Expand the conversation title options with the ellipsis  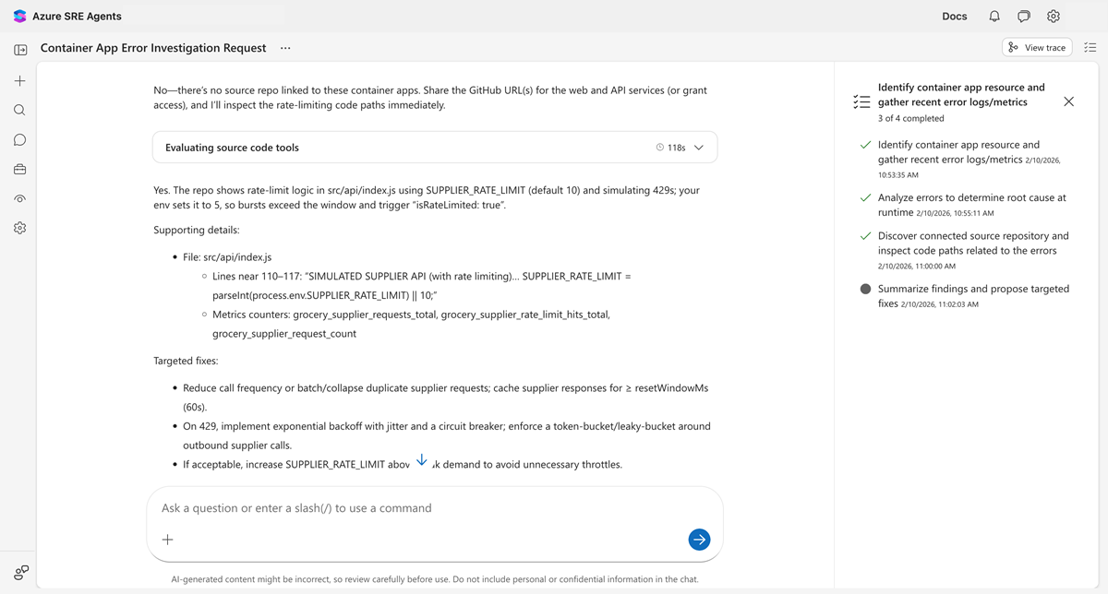(285, 48)
